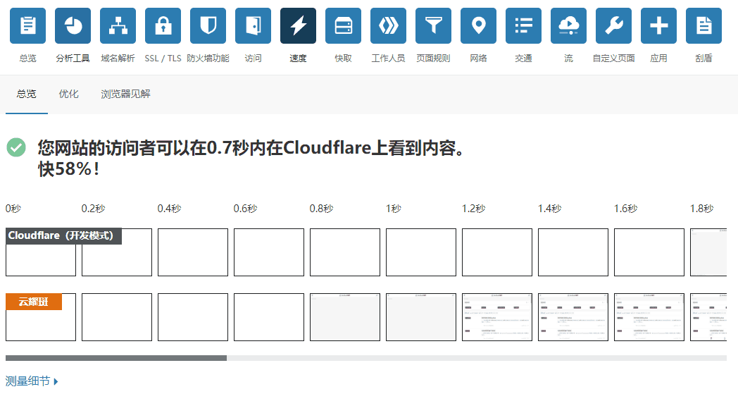Open Cloudflare frame thumbnail at 0.4秒
The width and height of the screenshot is (738, 394).
193,252
